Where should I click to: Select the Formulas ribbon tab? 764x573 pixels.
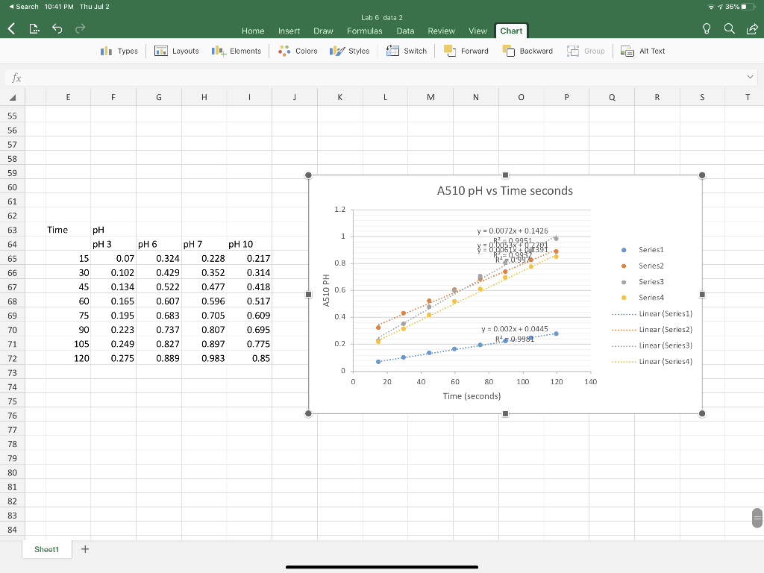pyautogui.click(x=365, y=31)
